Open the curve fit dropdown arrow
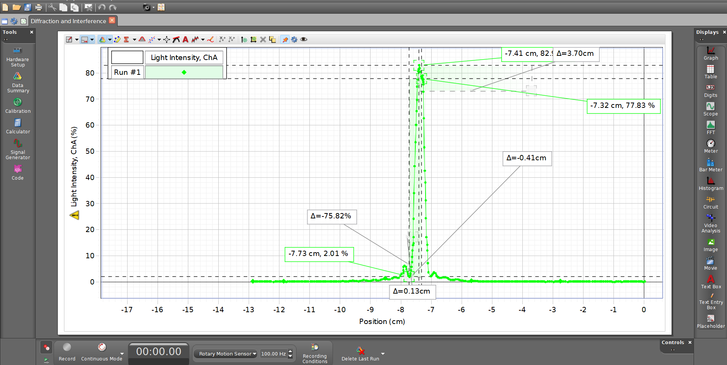Image resolution: width=727 pixels, height=365 pixels. point(159,40)
